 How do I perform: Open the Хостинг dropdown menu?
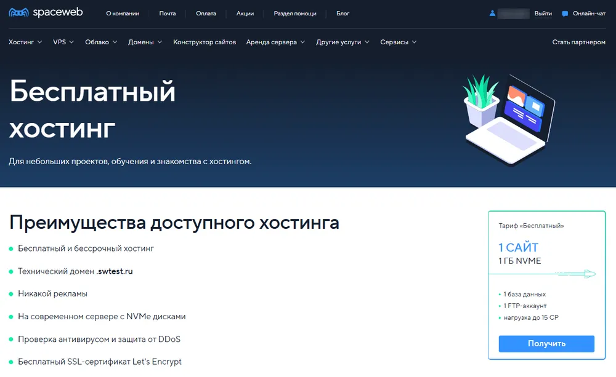[x=22, y=42]
